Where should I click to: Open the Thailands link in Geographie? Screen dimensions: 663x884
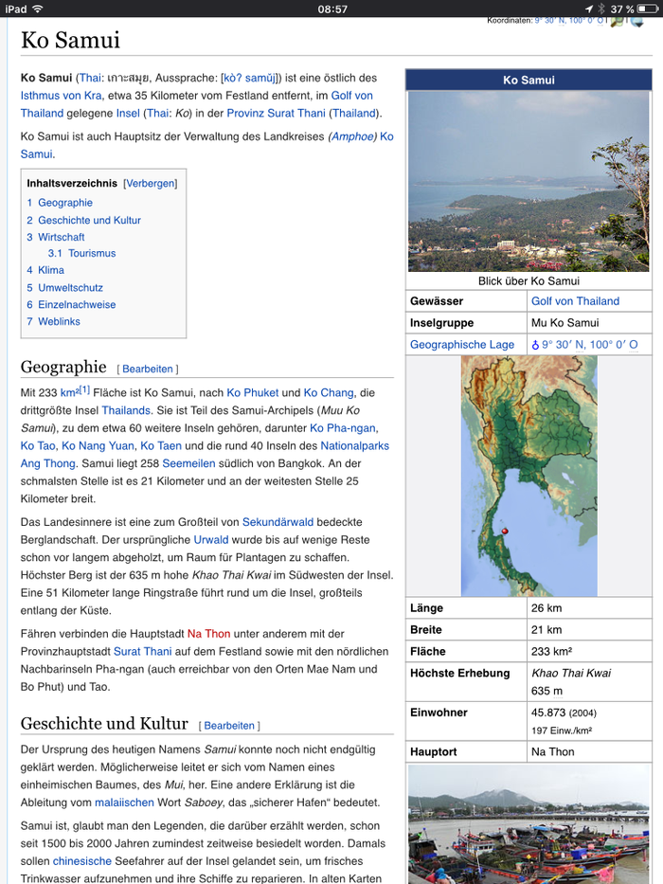click(126, 410)
